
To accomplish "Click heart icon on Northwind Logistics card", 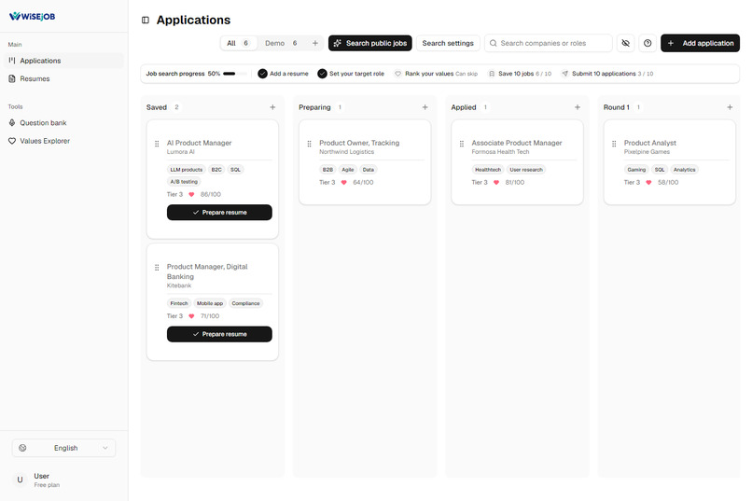I will click(344, 183).
